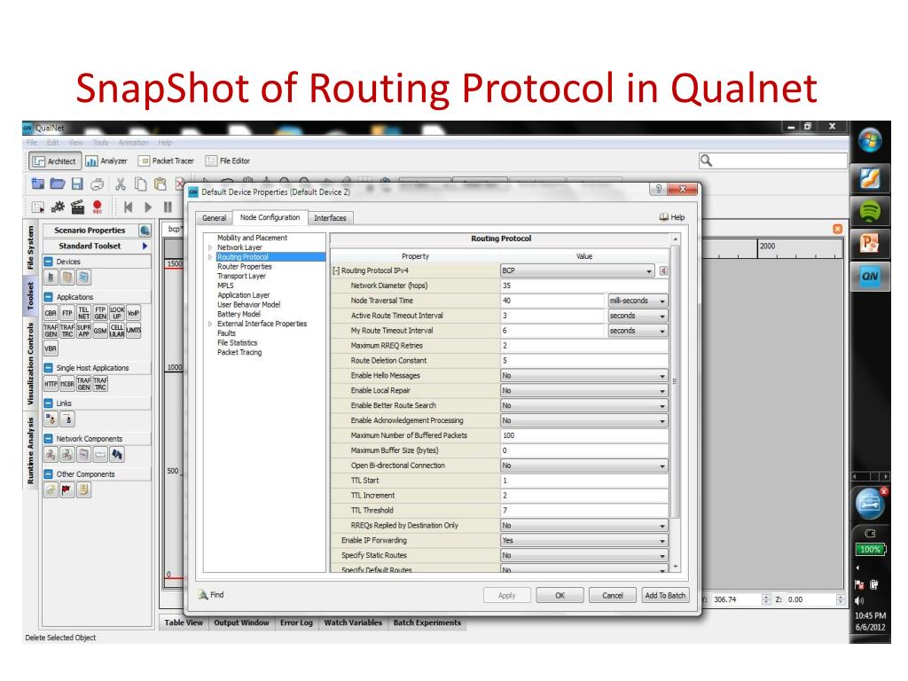Switch to the Interfaces tab

[x=330, y=218]
